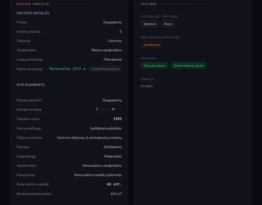Click the Kodinė laiptinės spyna tag
The image size is (262, 205).
coord(188,66)
